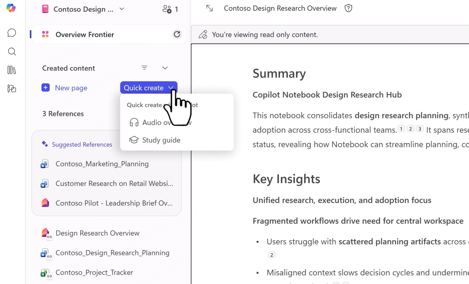Click the sparkle icon beside Suggested References

pos(45,144)
